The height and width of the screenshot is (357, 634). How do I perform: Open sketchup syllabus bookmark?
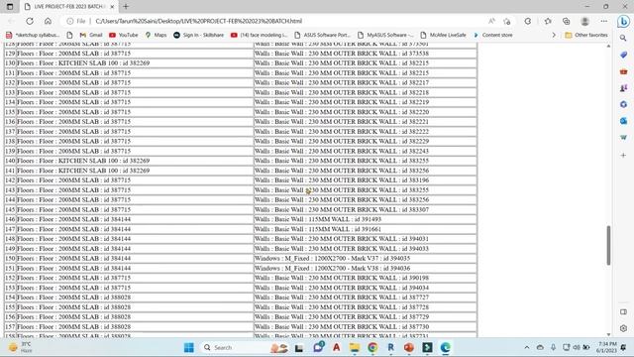[33, 36]
